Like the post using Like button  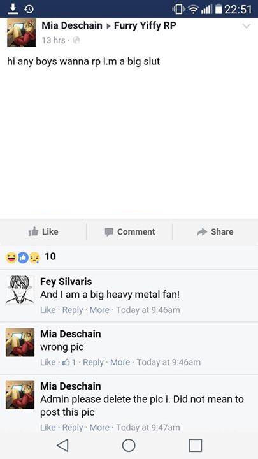pyautogui.click(x=43, y=231)
